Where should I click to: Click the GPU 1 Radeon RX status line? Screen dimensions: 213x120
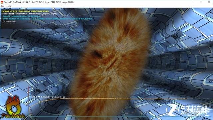[47, 19]
